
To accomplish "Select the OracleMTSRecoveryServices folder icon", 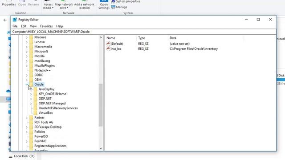I will click(35, 108).
